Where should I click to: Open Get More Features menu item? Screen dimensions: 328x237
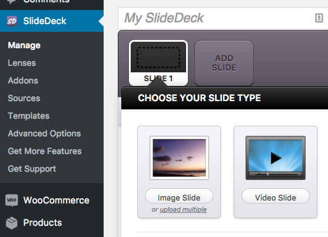click(45, 151)
